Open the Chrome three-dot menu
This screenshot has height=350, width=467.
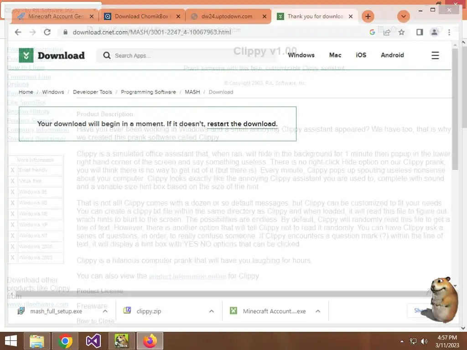click(x=449, y=32)
